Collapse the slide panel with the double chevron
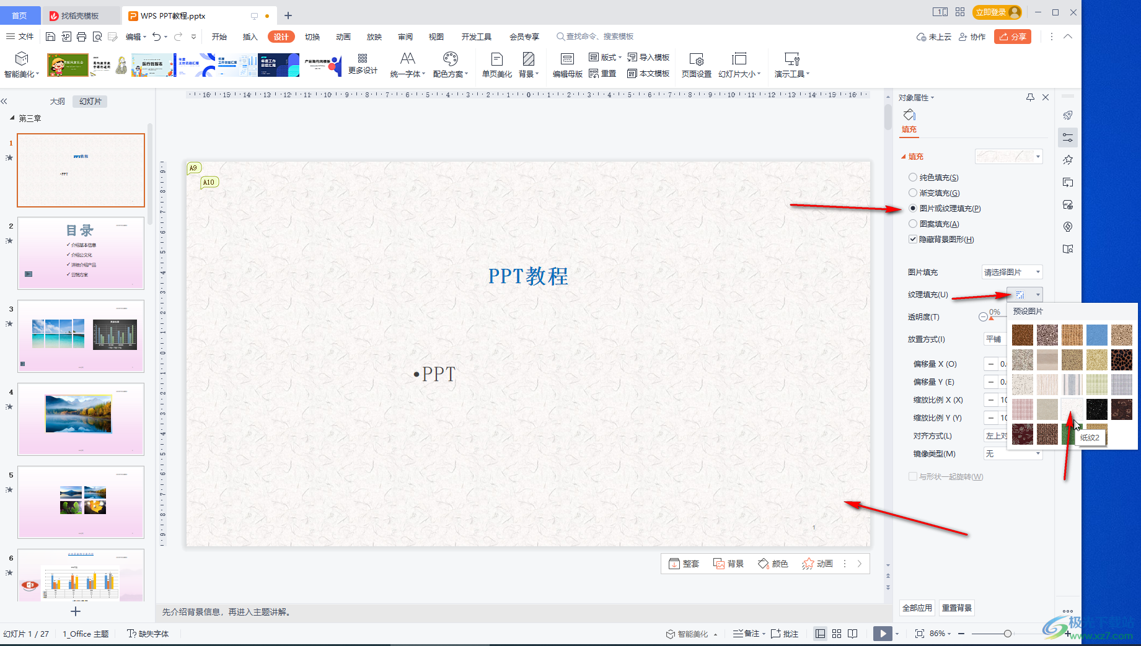 [4, 101]
